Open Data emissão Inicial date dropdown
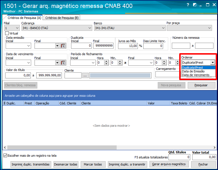218x170 pixels. (29, 46)
